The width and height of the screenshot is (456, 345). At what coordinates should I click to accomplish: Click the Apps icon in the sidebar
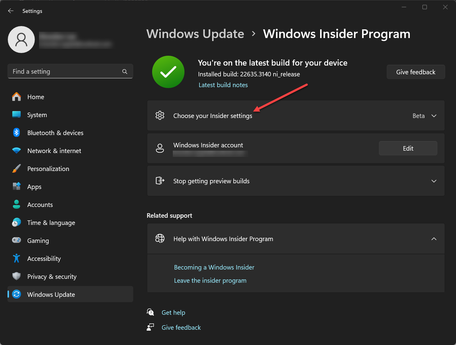pos(16,186)
